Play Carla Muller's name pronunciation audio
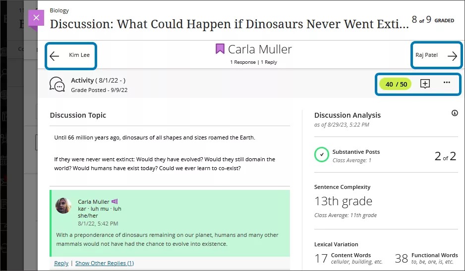Viewport: 465px width, 271px height. pyautogui.click(x=115, y=201)
